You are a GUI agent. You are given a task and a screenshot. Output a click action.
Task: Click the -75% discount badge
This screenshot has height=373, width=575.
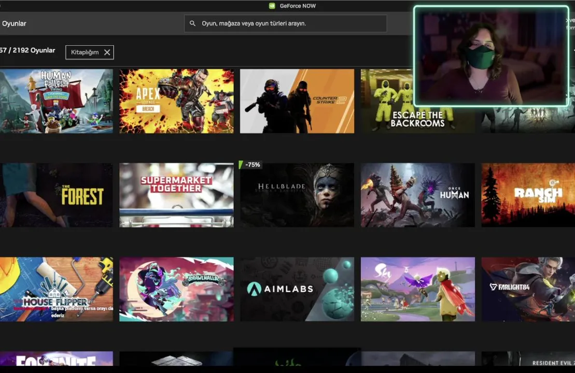250,165
